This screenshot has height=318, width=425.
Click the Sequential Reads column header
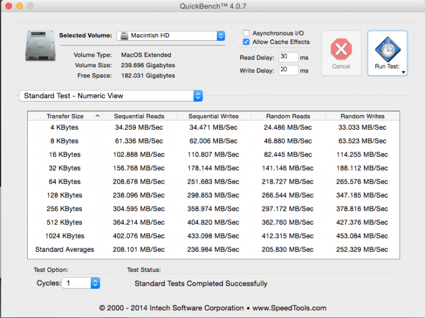click(x=139, y=116)
